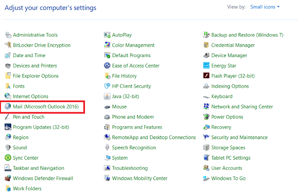Screen dimensions: 298x193
Task: Click the Energy Star icon
Action: coord(206,66)
